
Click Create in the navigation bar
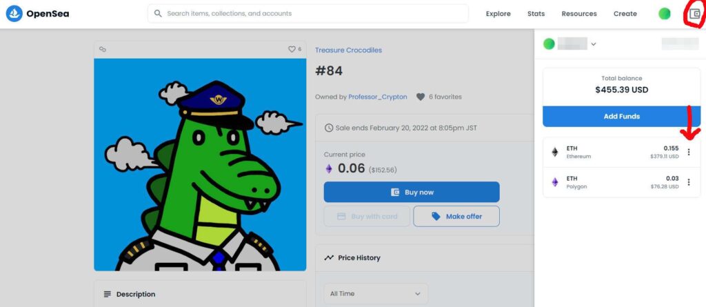point(625,14)
